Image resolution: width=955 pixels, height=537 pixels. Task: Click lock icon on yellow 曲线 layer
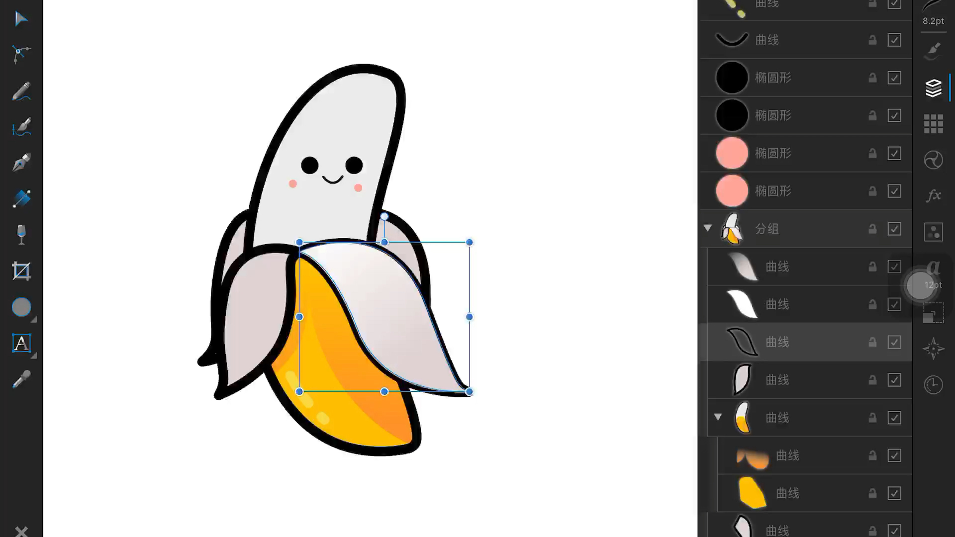(872, 493)
